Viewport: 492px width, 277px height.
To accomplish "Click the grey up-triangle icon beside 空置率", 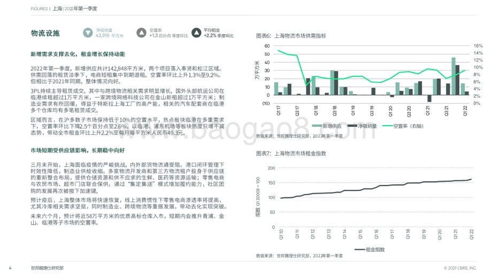I will coord(141,33).
